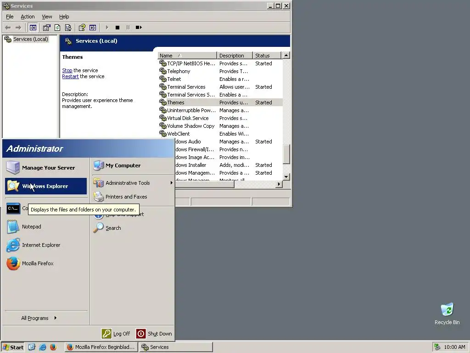Screen dimensions: 470x353
Task: Click the Start button on taskbar
Action: [13, 347]
